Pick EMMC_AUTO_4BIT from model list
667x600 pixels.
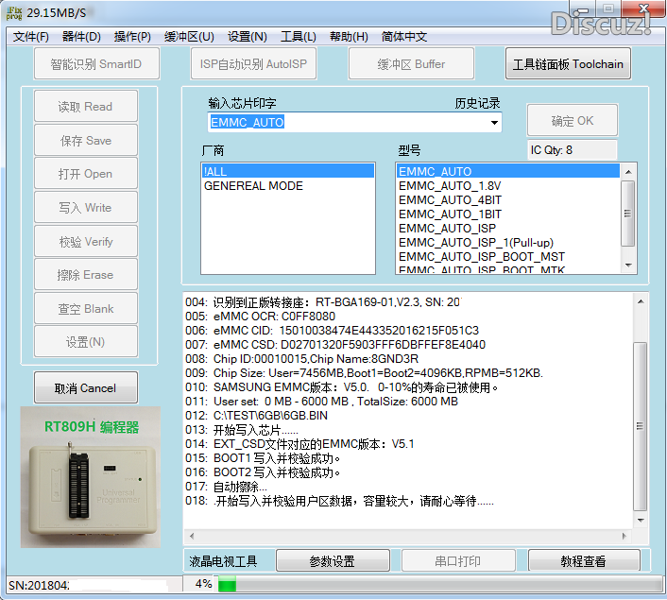[450, 199]
